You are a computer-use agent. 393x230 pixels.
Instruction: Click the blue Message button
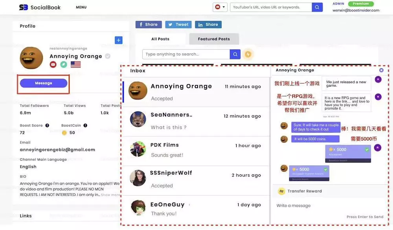tap(44, 83)
